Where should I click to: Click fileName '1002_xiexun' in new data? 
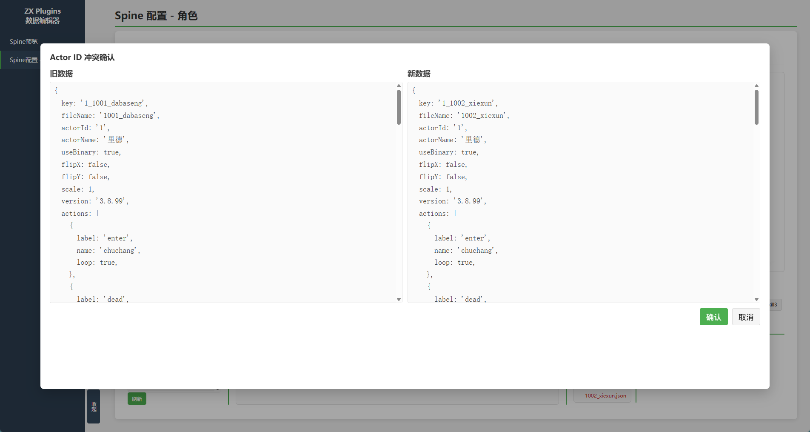click(464, 115)
